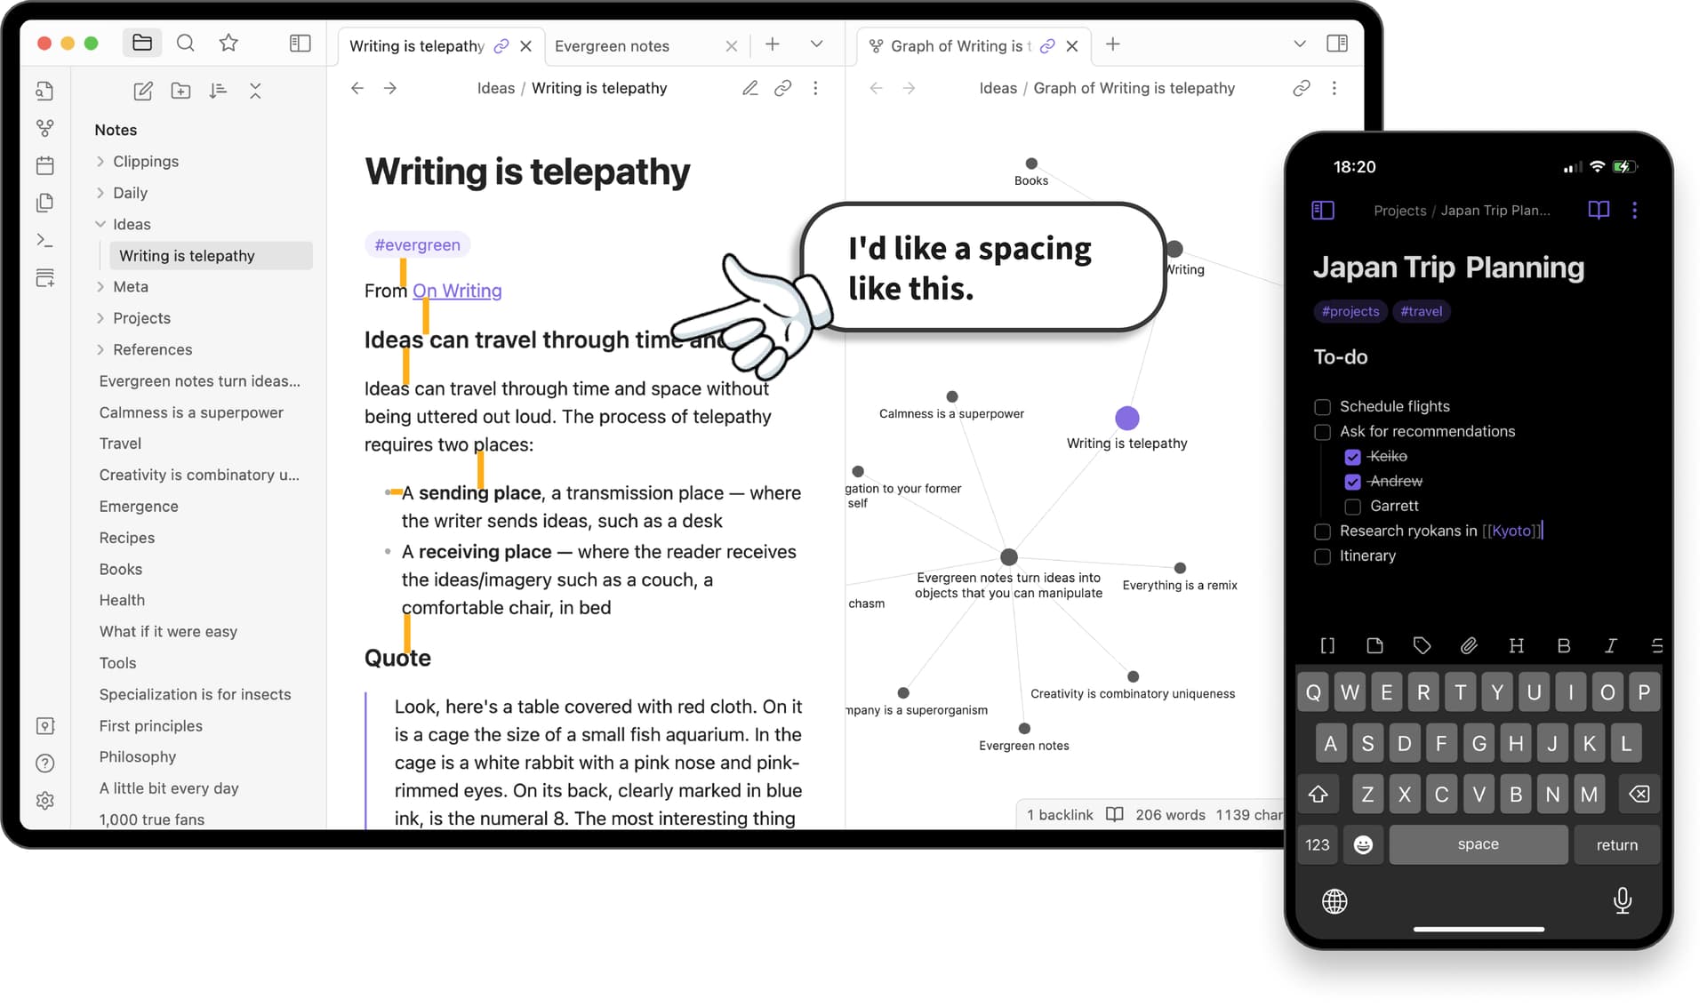The image size is (1707, 1007).
Task: Open search in sidebar
Action: tap(185, 43)
